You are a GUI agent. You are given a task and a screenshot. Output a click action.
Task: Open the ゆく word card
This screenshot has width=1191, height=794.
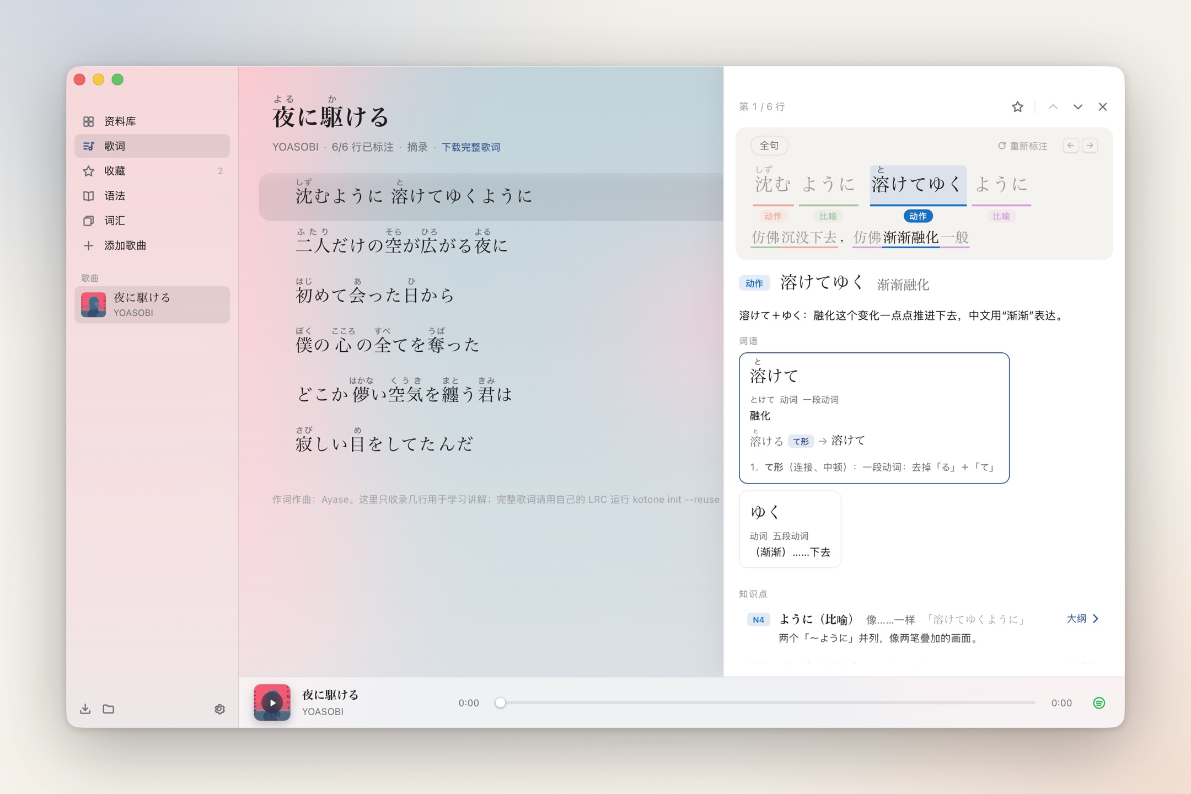point(790,529)
